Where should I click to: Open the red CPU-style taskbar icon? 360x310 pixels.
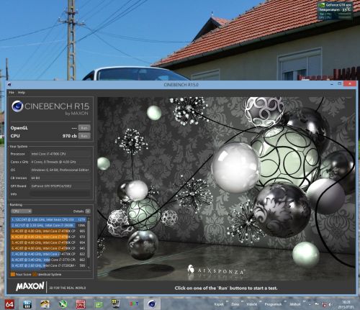coord(81,304)
